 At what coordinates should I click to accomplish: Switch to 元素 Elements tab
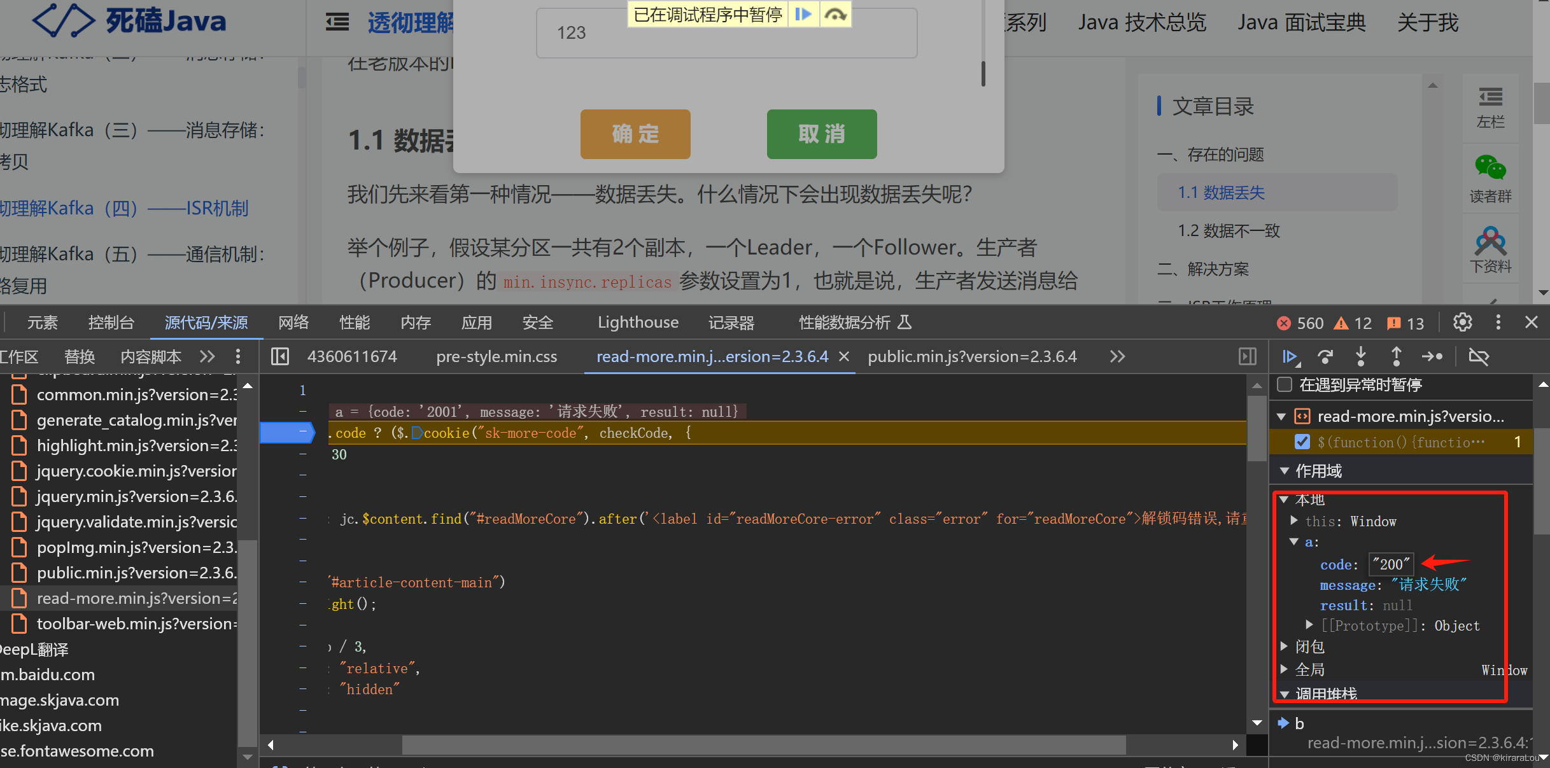click(42, 323)
